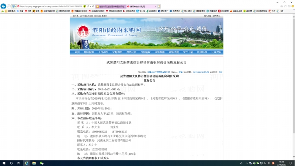Screen dimensions: 295x166
Task: Open the address bar search dropdown arrow
Action: coord(90,6)
